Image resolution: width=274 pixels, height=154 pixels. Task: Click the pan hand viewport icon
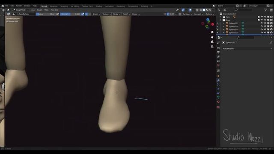(212, 37)
